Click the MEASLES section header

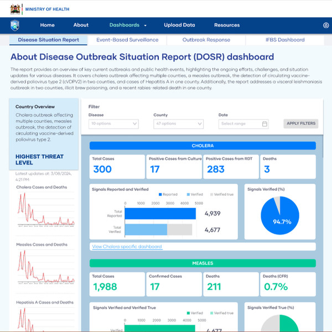tap(203, 263)
